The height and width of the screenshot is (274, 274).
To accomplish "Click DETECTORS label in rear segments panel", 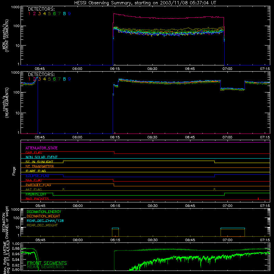I will pyautogui.click(x=41, y=75).
